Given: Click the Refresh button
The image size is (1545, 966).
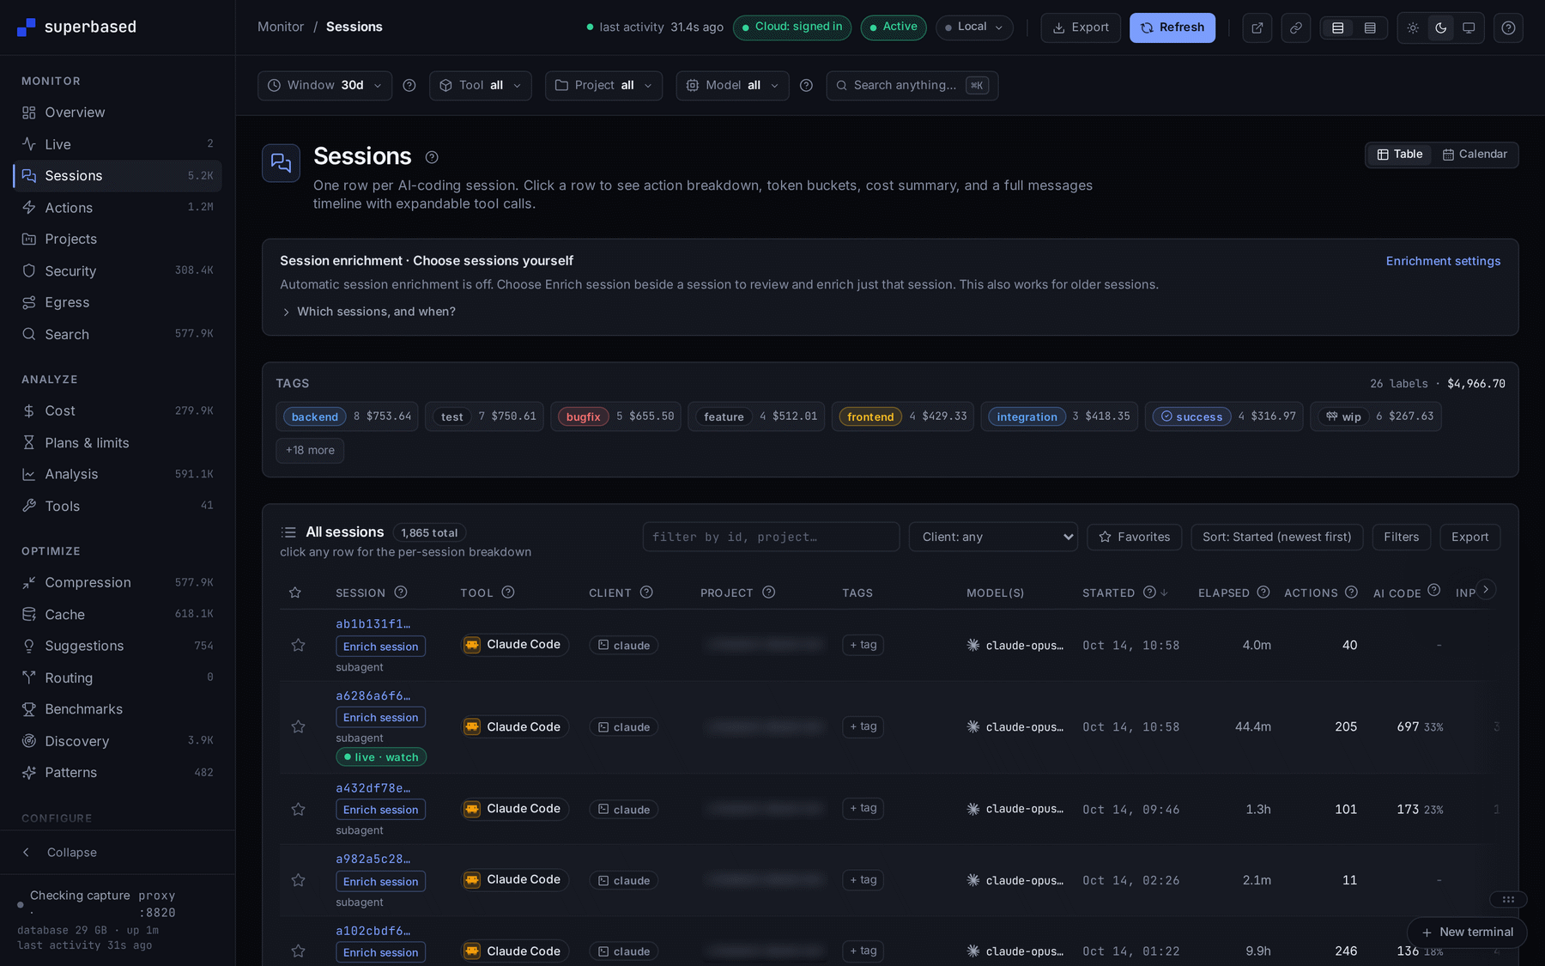Looking at the screenshot, I should pyautogui.click(x=1172, y=27).
